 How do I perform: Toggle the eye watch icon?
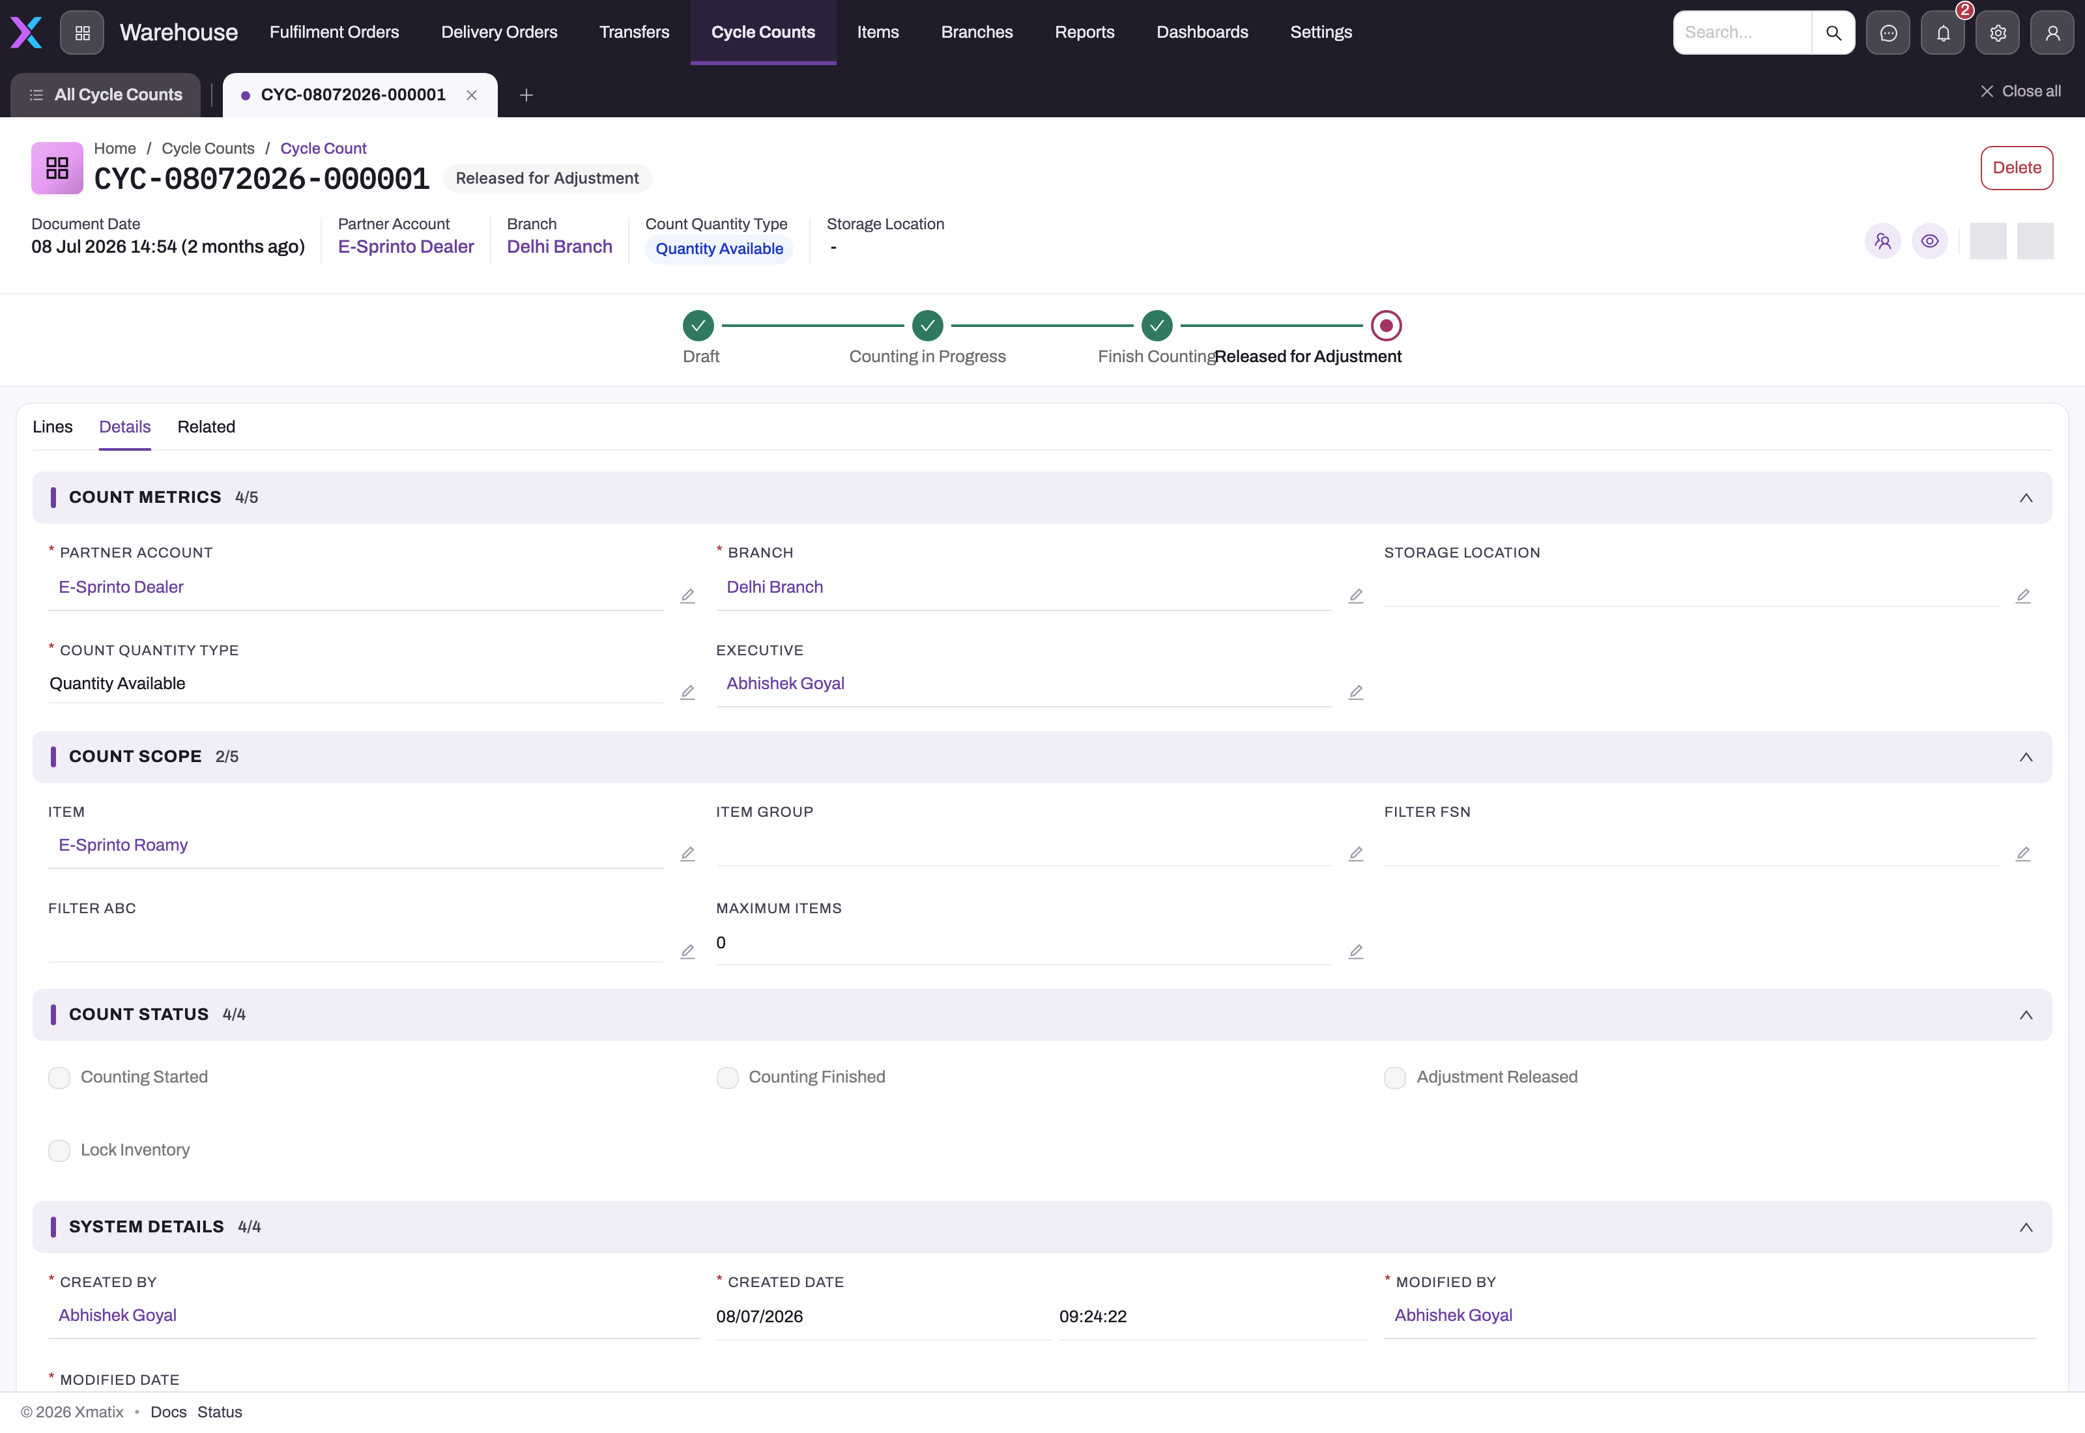(x=1930, y=240)
